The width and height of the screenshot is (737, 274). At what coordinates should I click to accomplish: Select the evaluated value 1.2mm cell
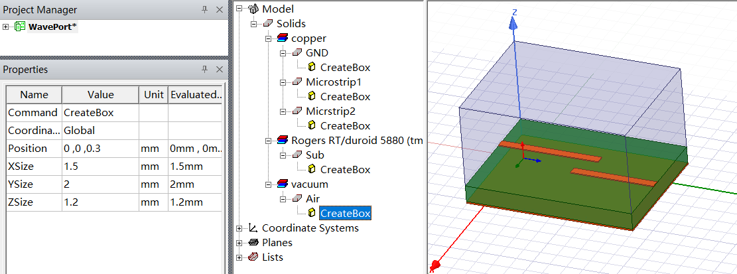195,202
